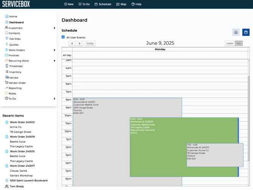Open the 1200 Saint Laurent Boulevard recent link
Viewport: 253px width, 190px height.
pyautogui.click(x=29, y=181)
